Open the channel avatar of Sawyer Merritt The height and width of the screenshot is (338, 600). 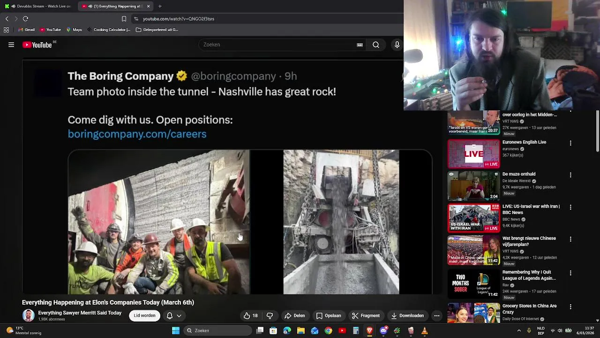pyautogui.click(x=28, y=316)
